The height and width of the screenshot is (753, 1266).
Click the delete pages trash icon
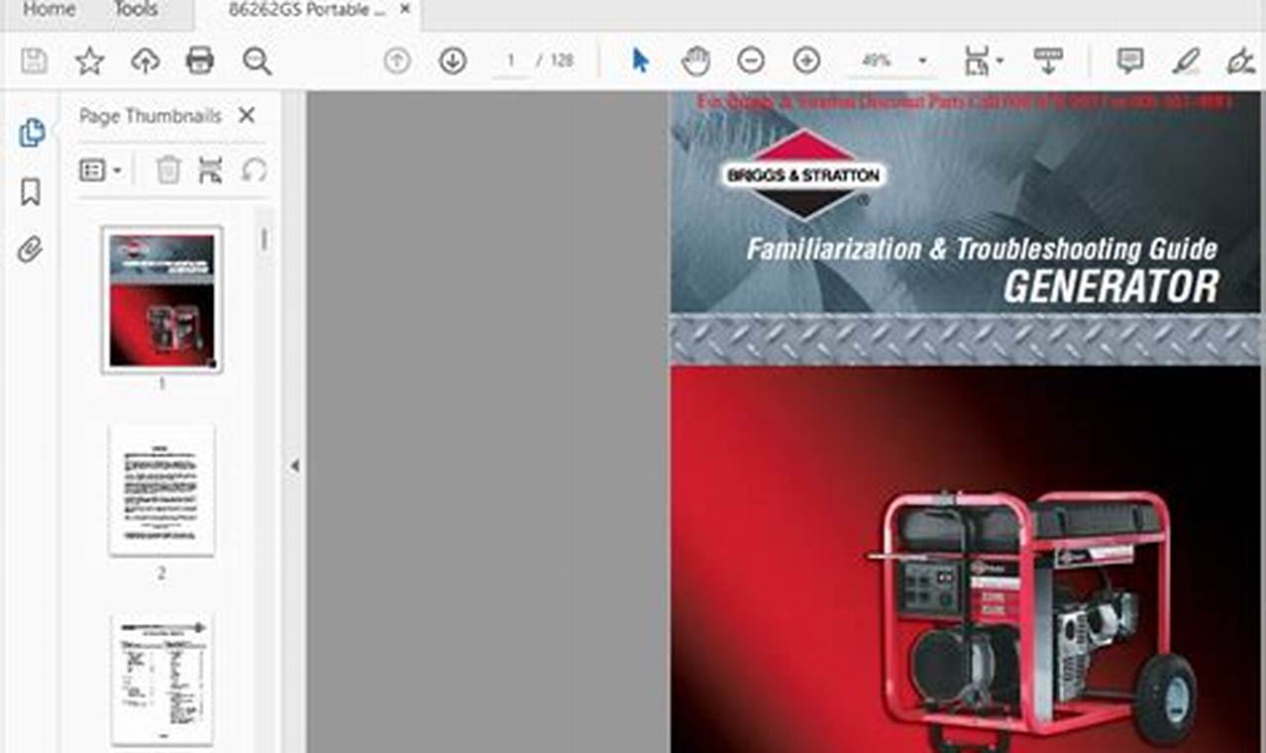(x=166, y=168)
